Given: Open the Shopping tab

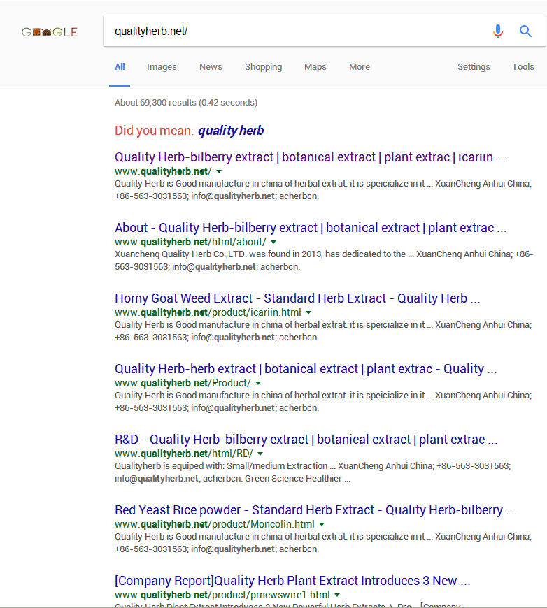Looking at the screenshot, I should coord(263,66).
